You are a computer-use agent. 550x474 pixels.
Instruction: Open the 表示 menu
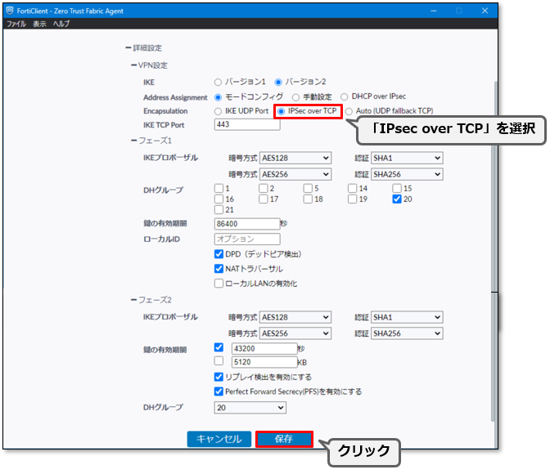coord(39,25)
